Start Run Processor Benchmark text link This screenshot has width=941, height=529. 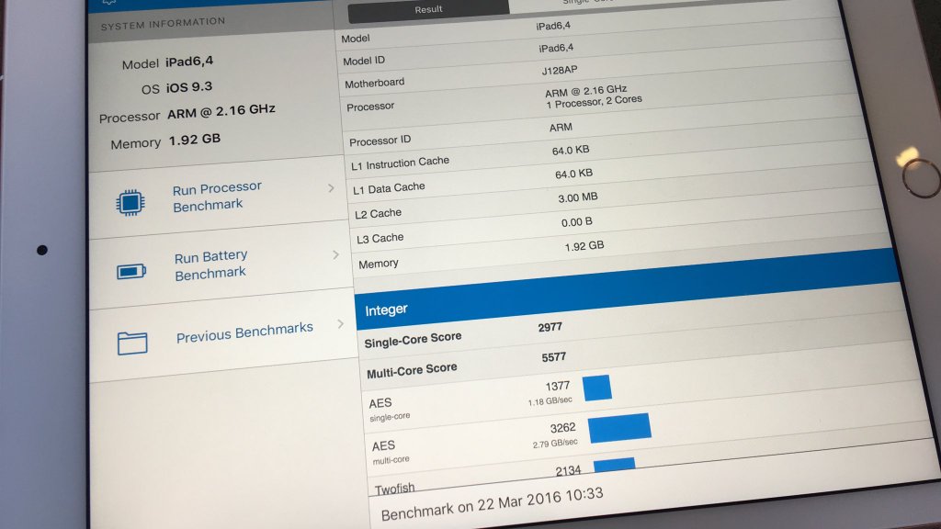click(217, 197)
